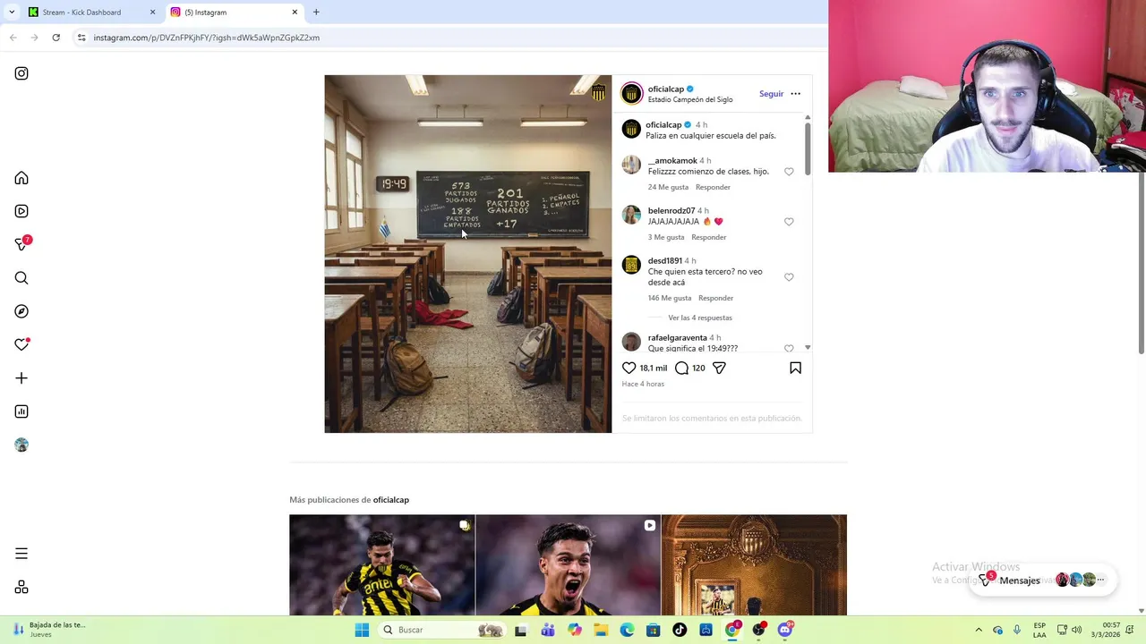The image size is (1146, 644).
Task: Like the comment by desd1891
Action: click(789, 277)
